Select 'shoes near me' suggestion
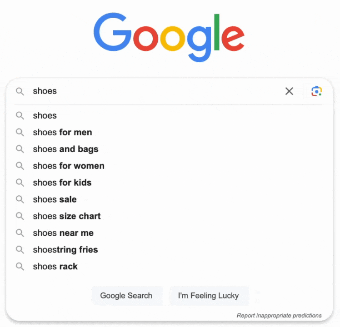The width and height of the screenshot is (340, 327). click(x=170, y=233)
